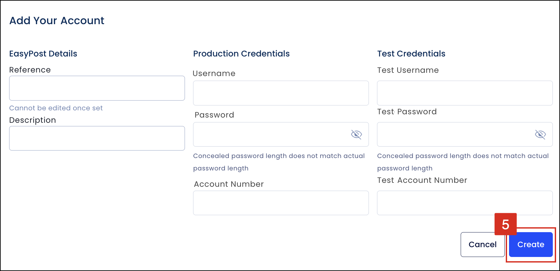The height and width of the screenshot is (271, 560).
Task: Reveal the Test Password via eye icon
Action: [x=540, y=135]
